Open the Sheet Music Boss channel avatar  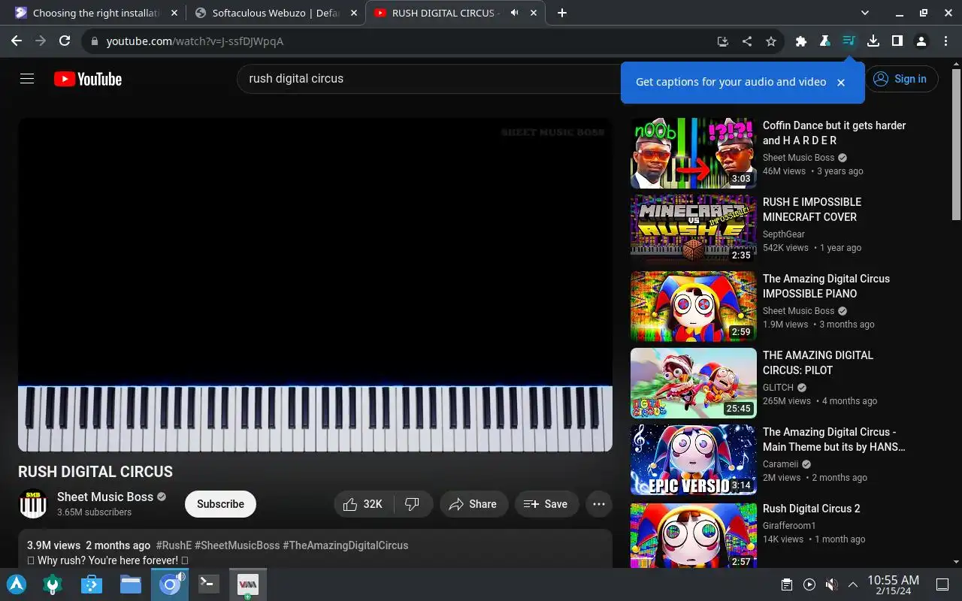(x=33, y=504)
